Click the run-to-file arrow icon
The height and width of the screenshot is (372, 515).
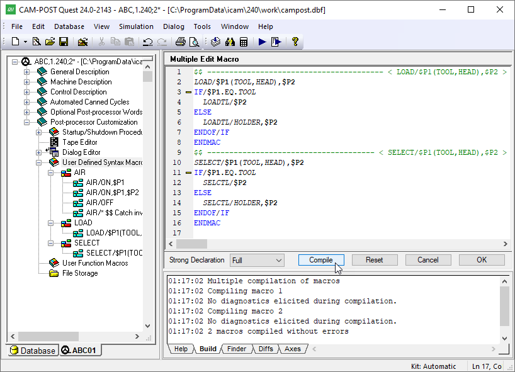[276, 42]
